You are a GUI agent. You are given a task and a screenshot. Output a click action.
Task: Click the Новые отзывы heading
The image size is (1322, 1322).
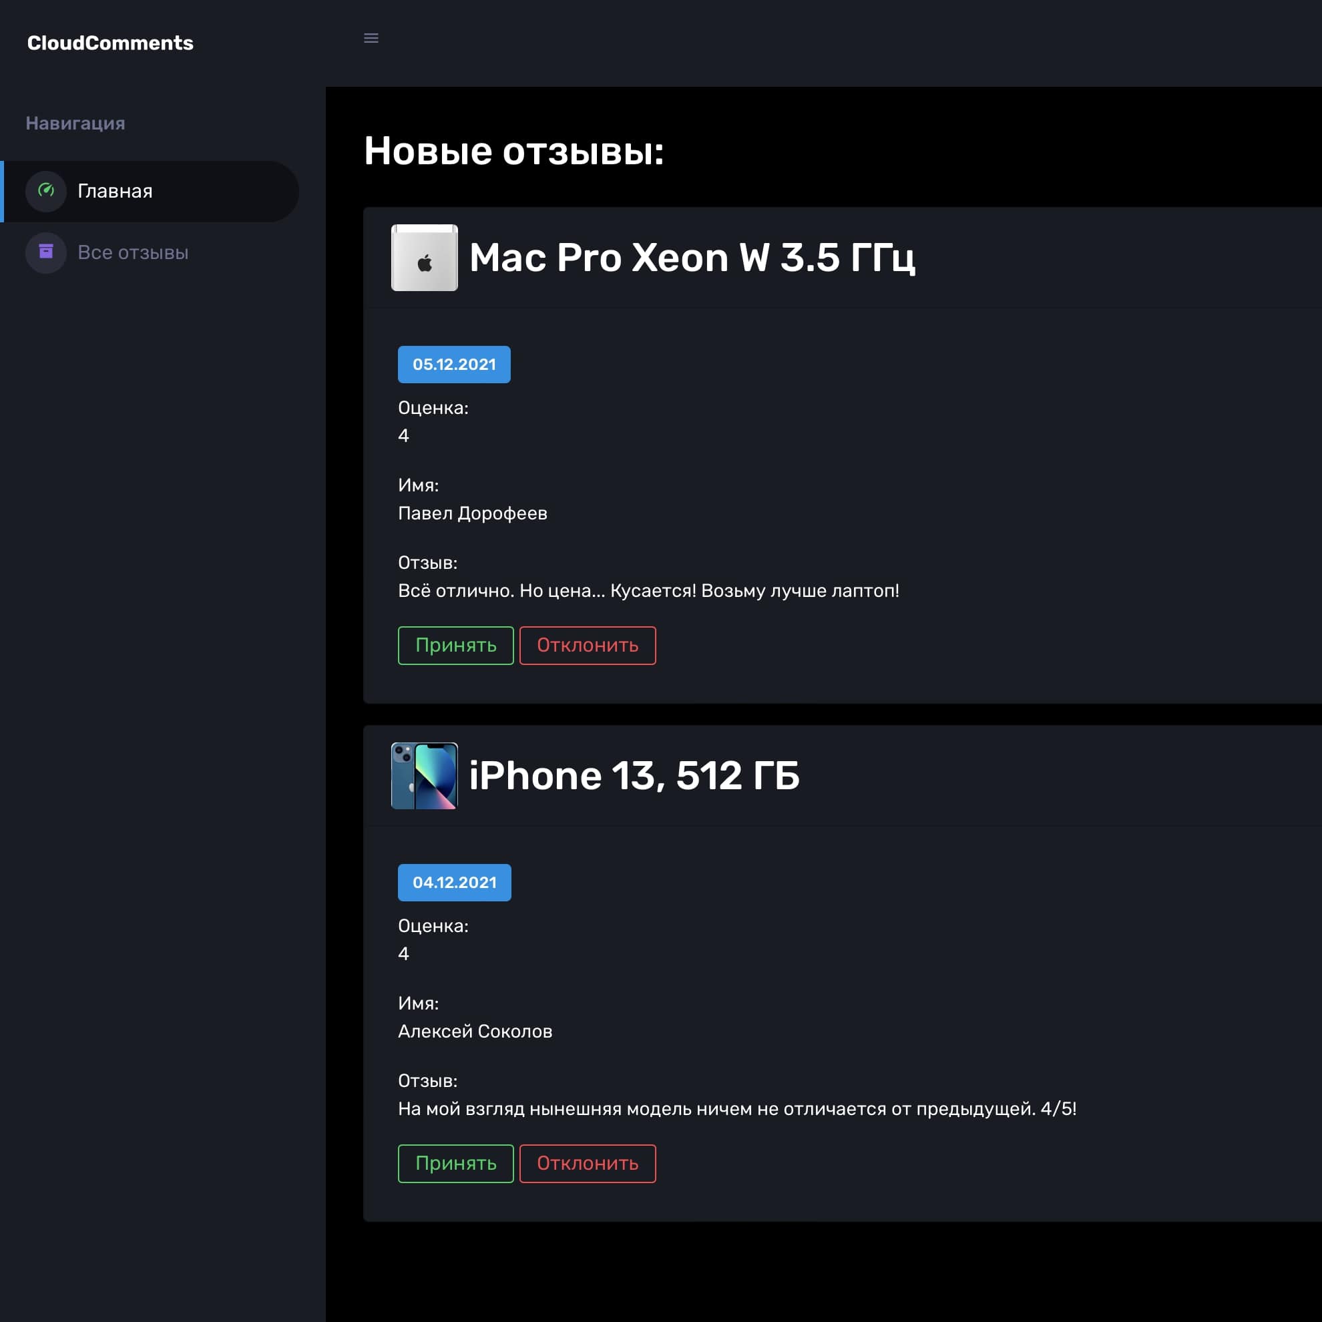click(x=514, y=151)
